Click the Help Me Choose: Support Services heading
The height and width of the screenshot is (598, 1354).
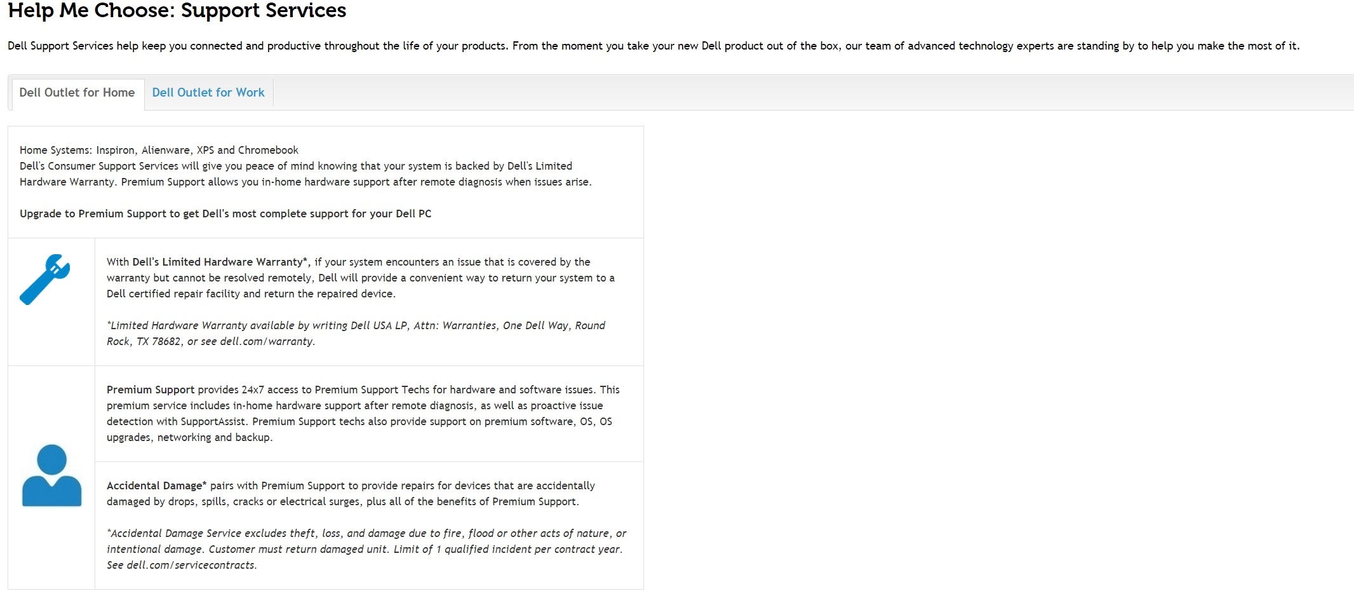coord(177,10)
